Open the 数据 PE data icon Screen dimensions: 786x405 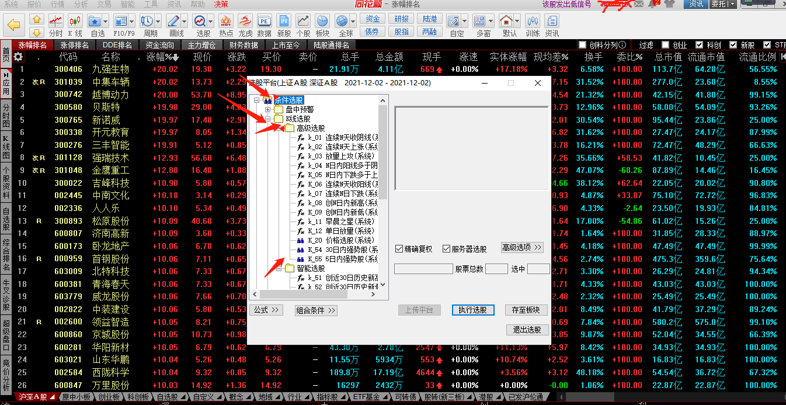265,21
